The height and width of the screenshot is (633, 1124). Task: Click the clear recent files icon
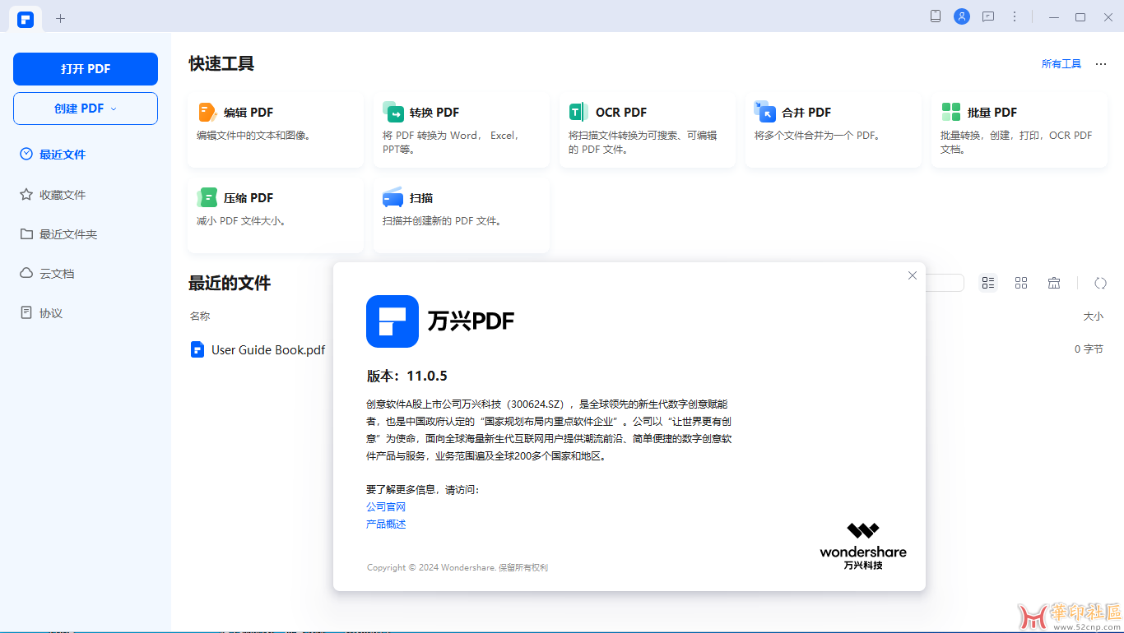coord(1054,283)
